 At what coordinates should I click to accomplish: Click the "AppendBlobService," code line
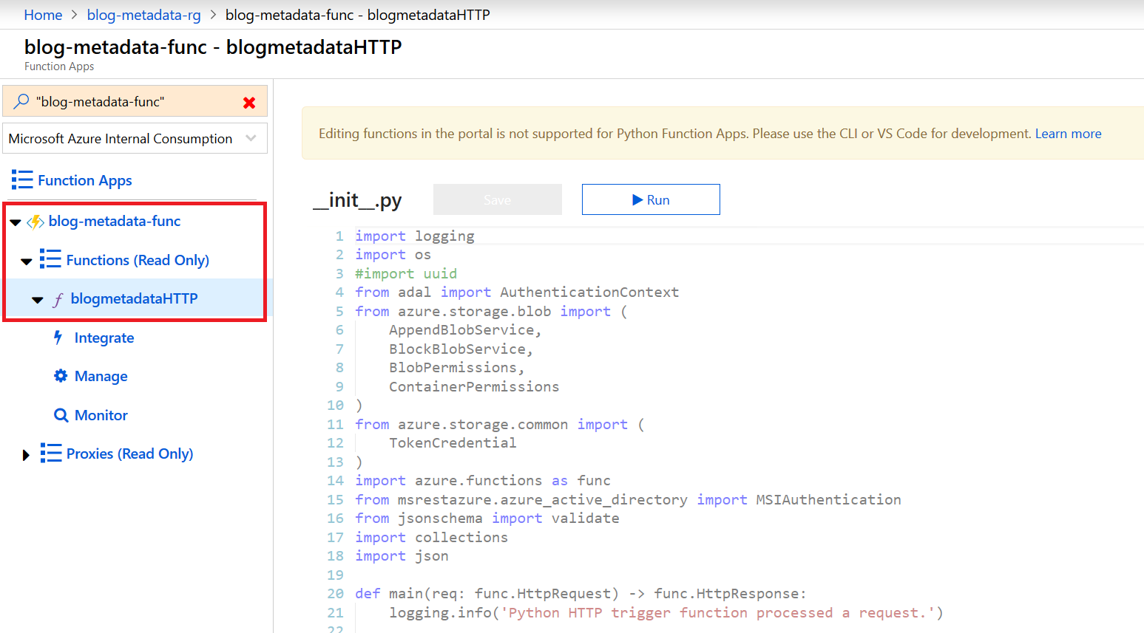pyautogui.click(x=465, y=330)
